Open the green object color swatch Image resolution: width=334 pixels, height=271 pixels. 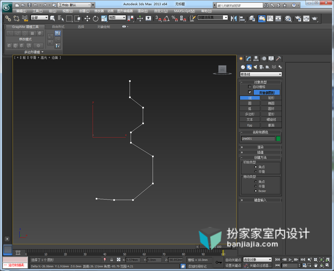pyautogui.click(x=278, y=139)
